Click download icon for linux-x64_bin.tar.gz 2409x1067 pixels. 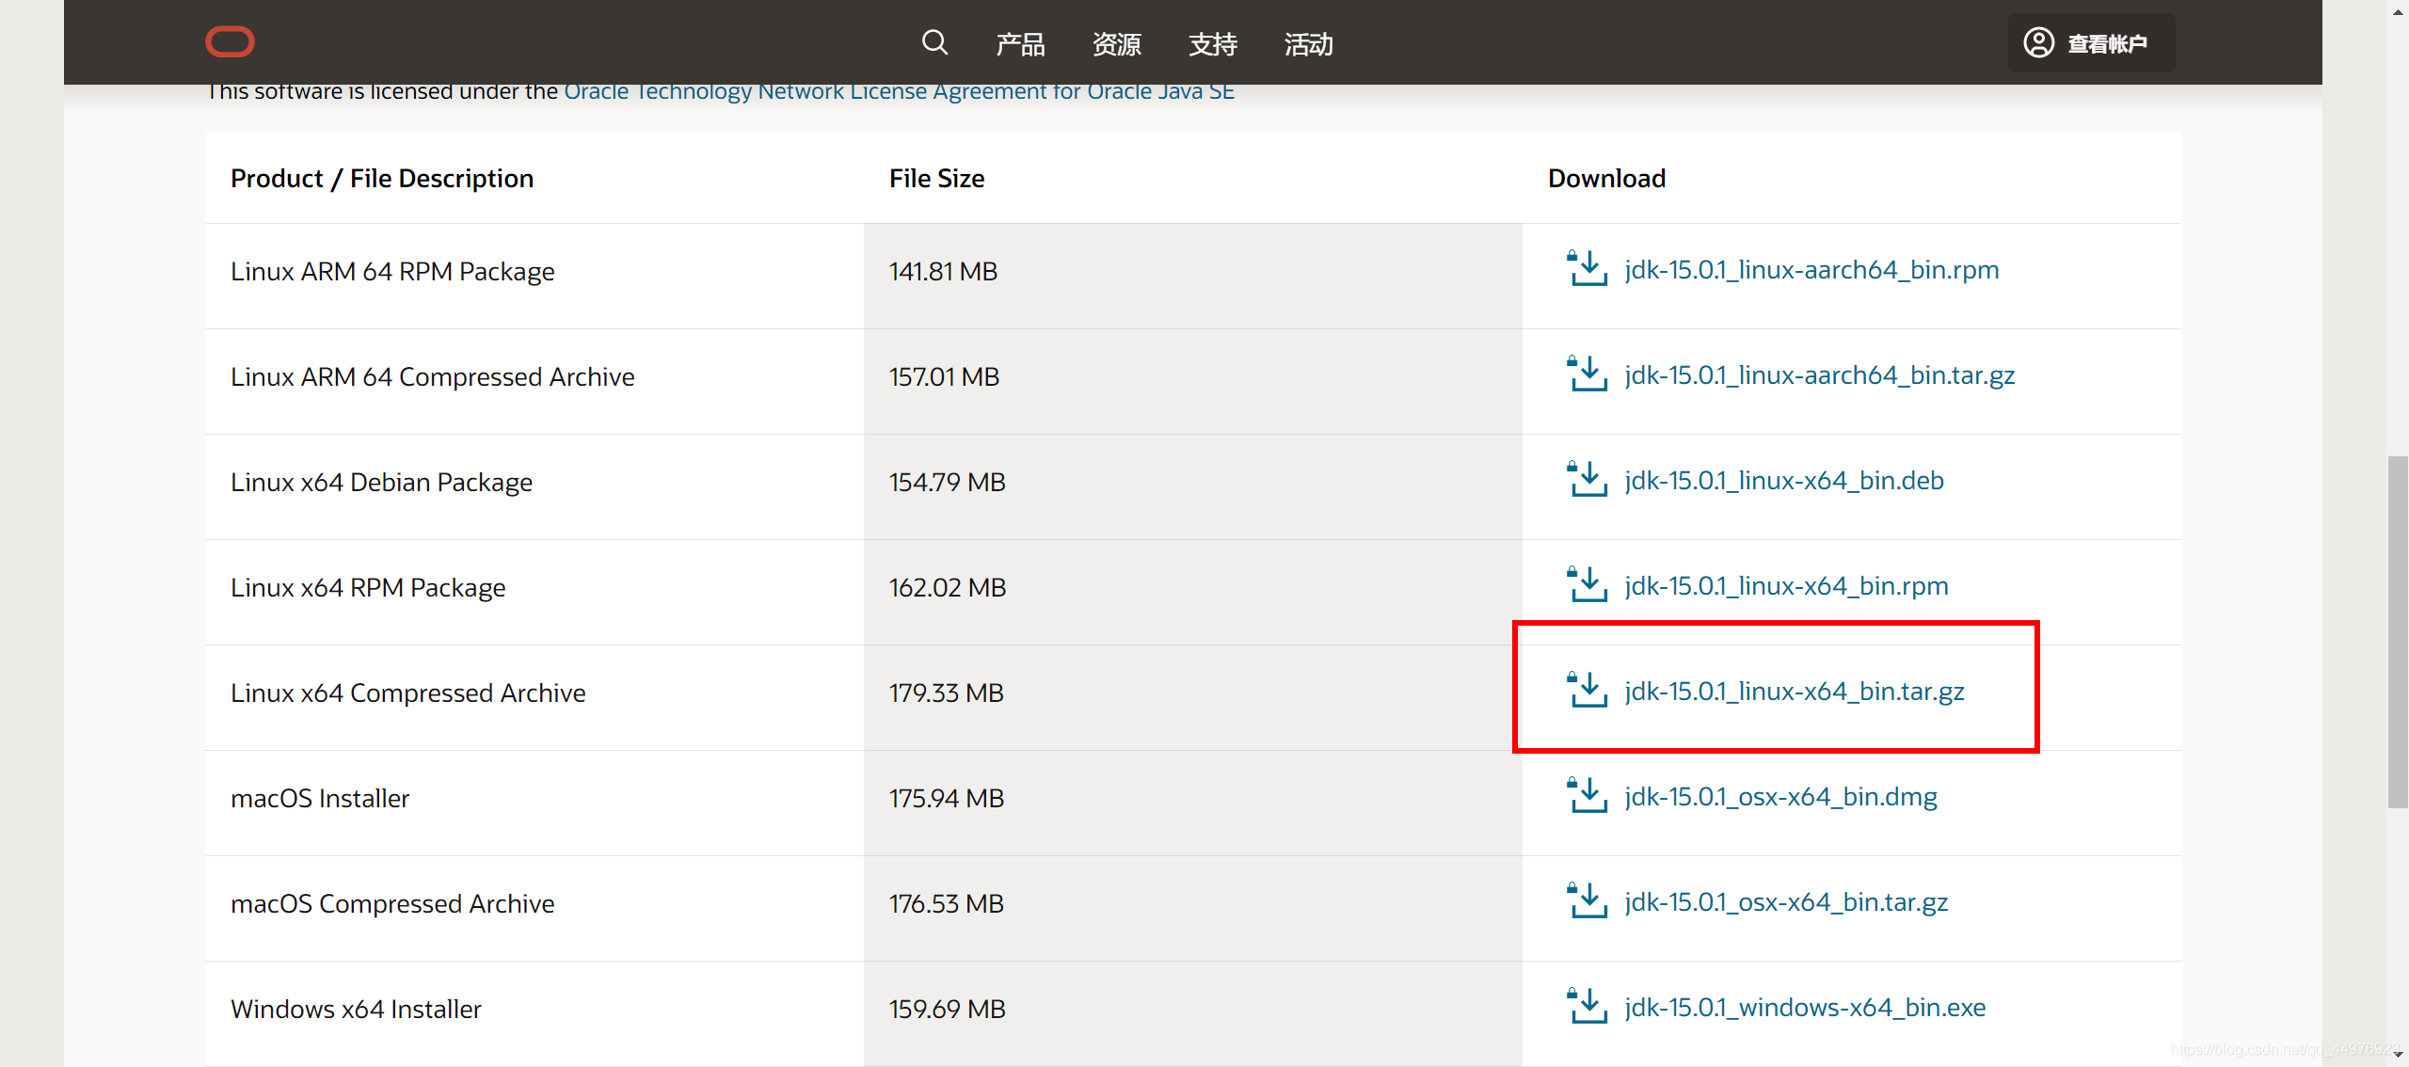pos(1587,691)
